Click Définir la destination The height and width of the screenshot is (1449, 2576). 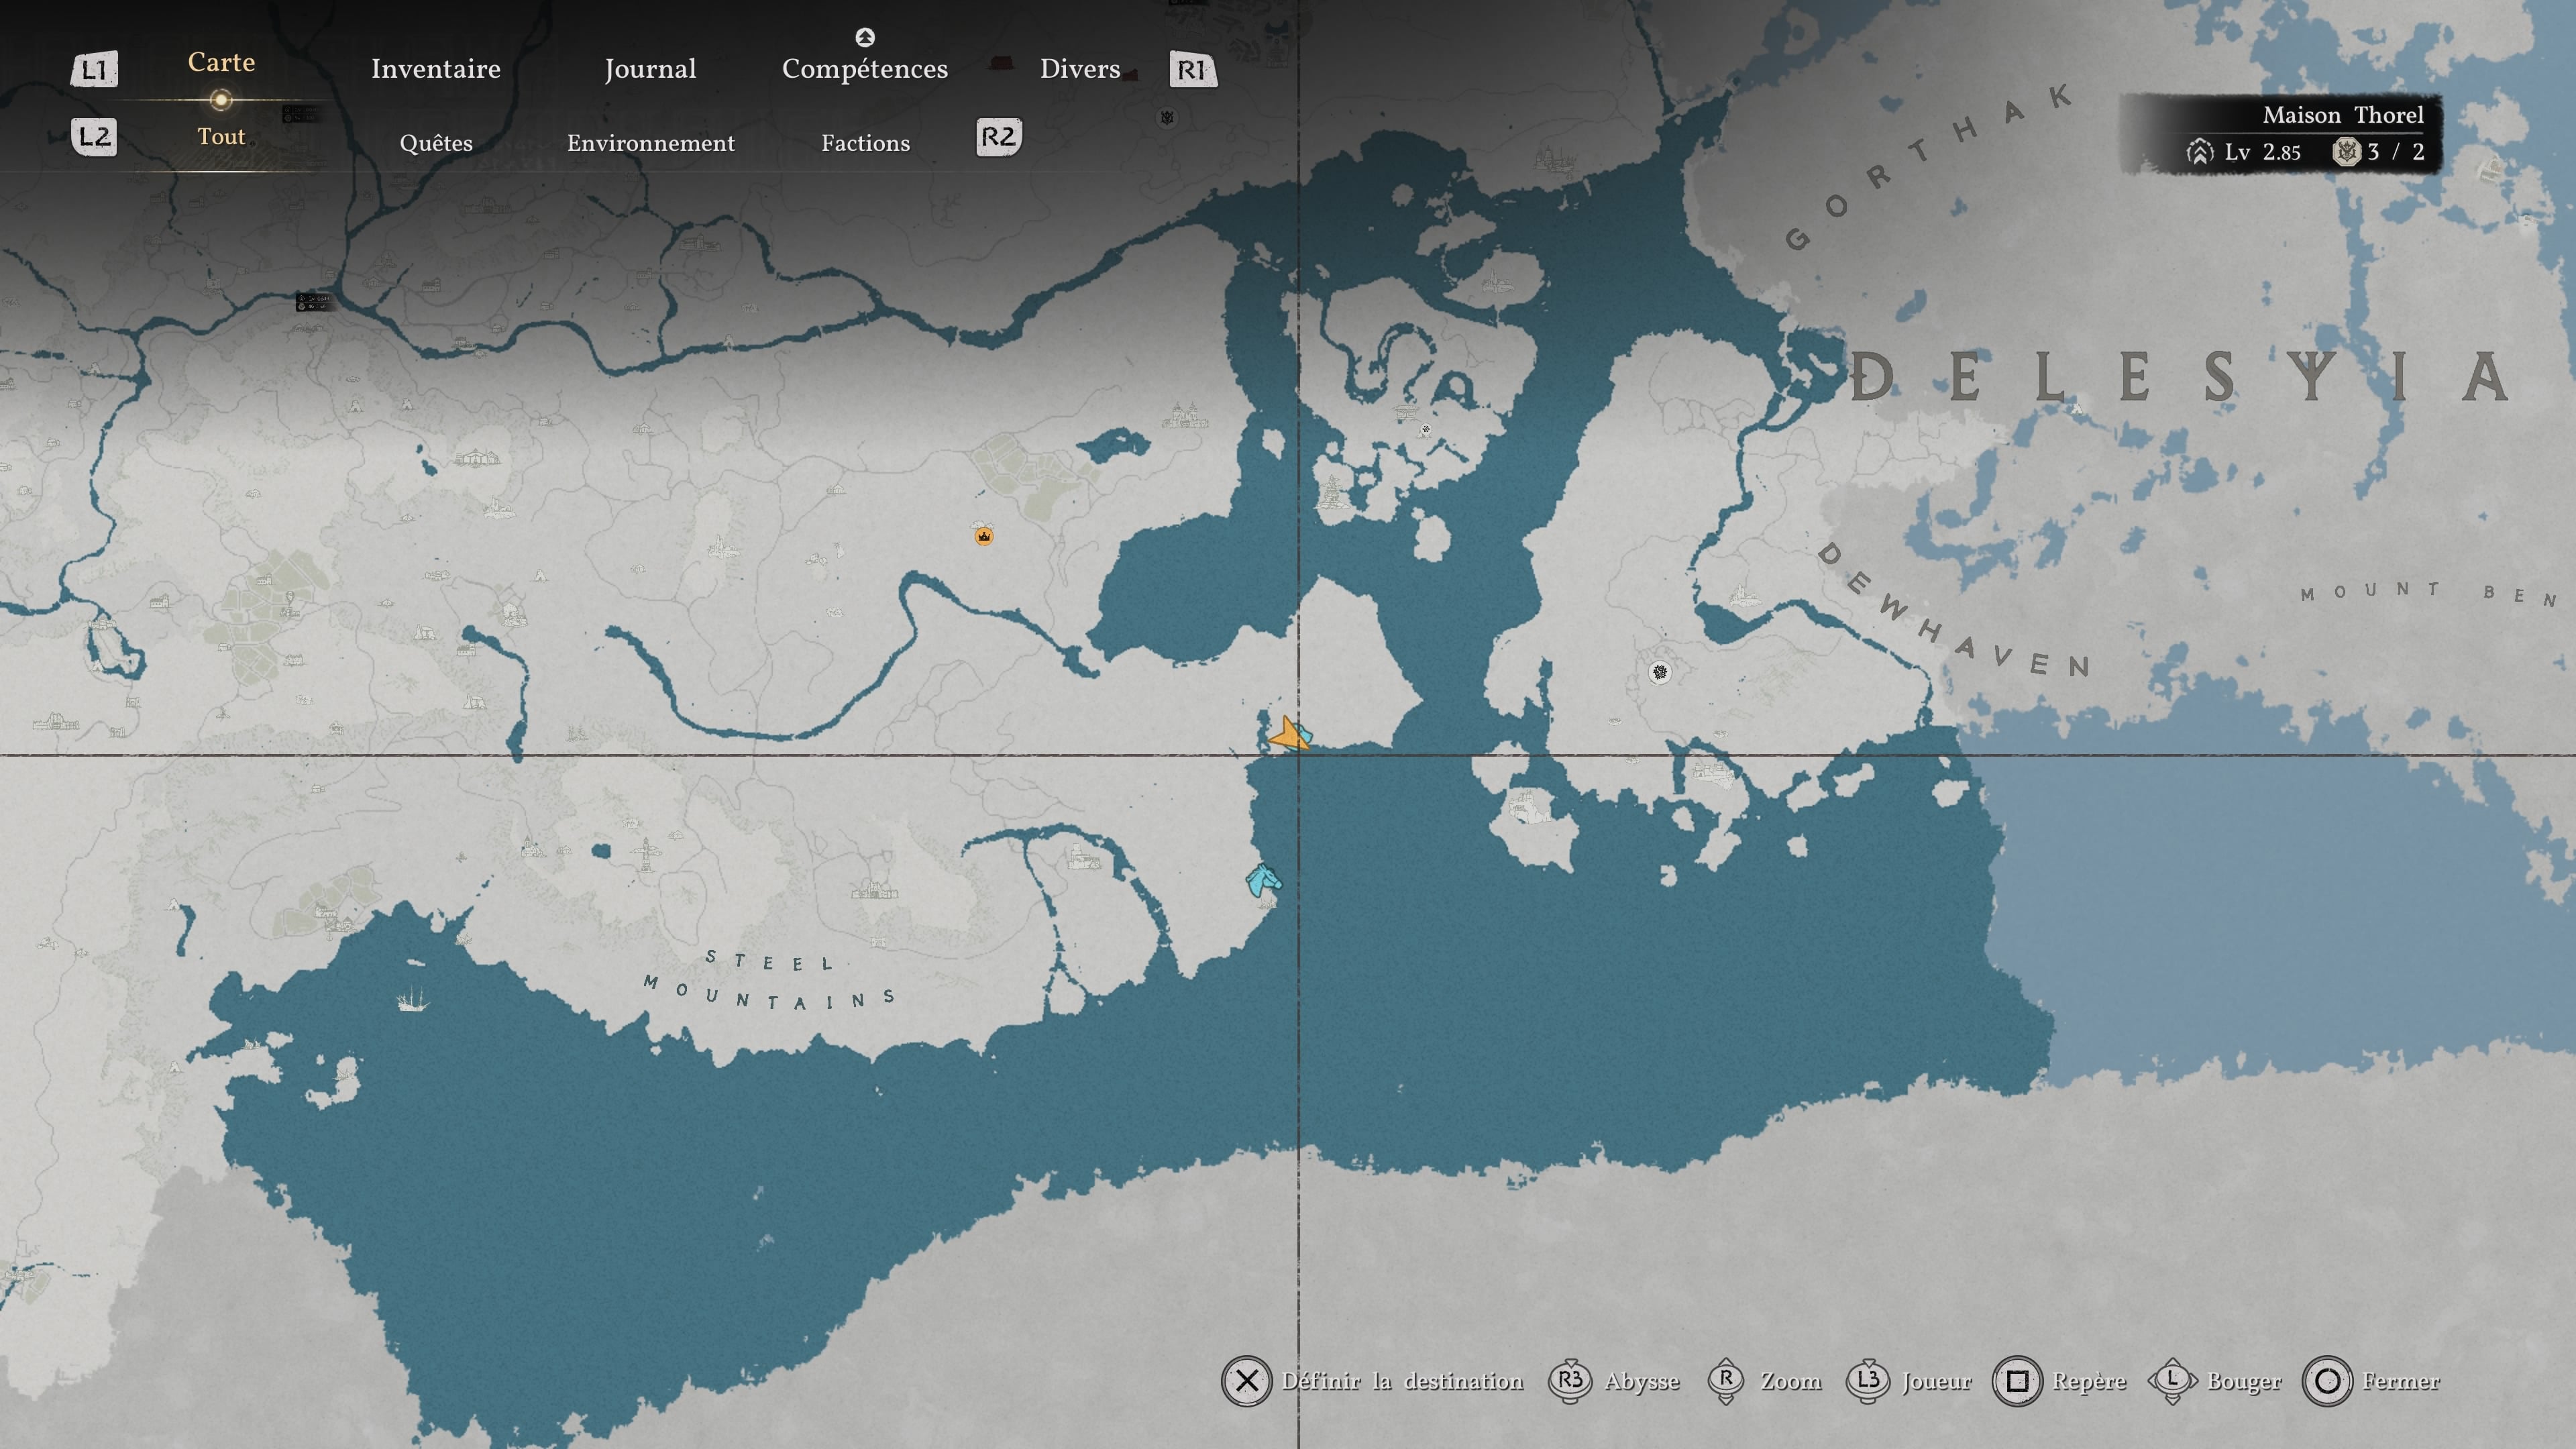point(1403,1381)
